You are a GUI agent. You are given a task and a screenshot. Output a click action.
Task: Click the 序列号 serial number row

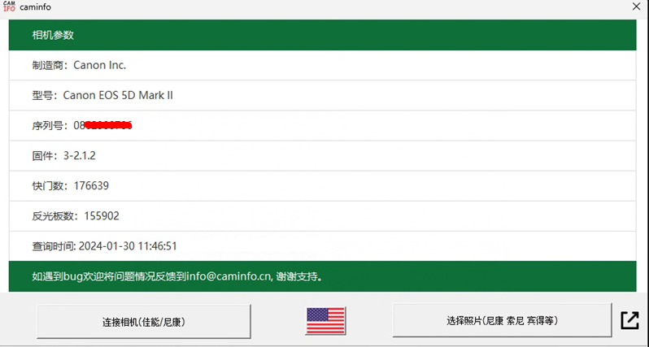(x=322, y=126)
